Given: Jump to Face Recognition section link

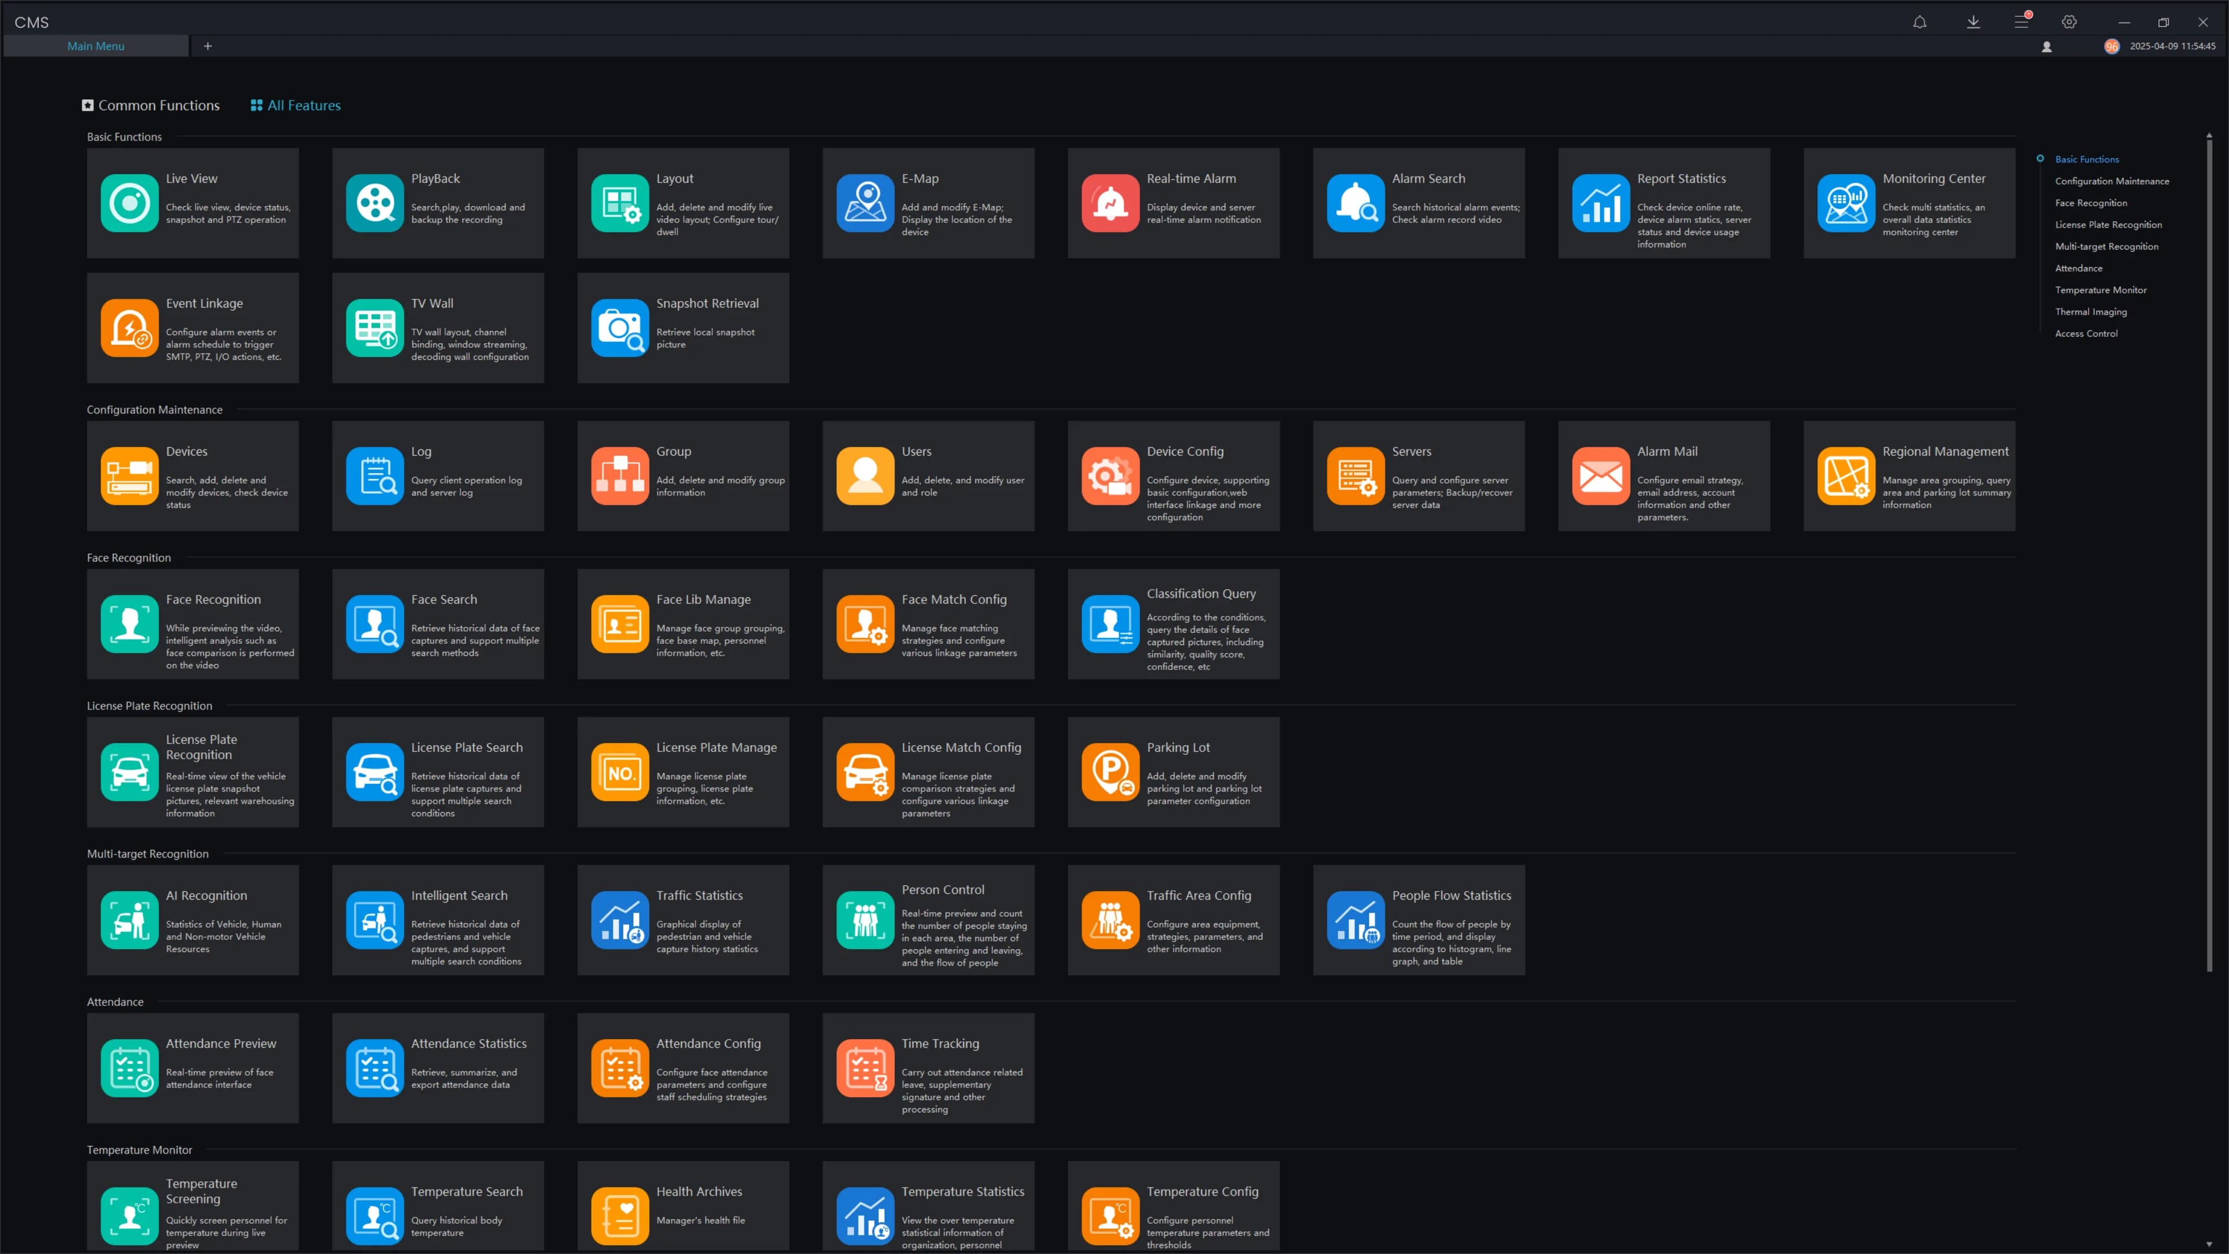Looking at the screenshot, I should 2090,203.
